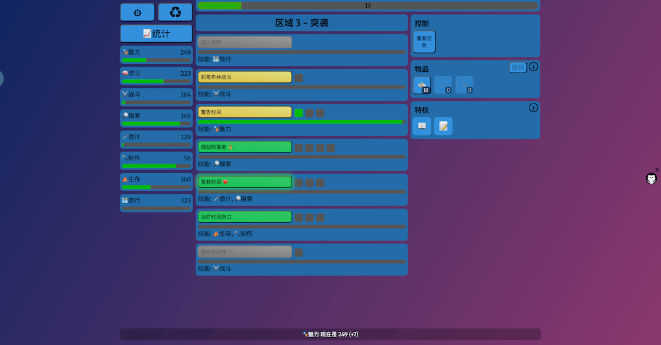The height and width of the screenshot is (345, 661).
Task: Click the recycle reset icon button
Action: (175, 13)
